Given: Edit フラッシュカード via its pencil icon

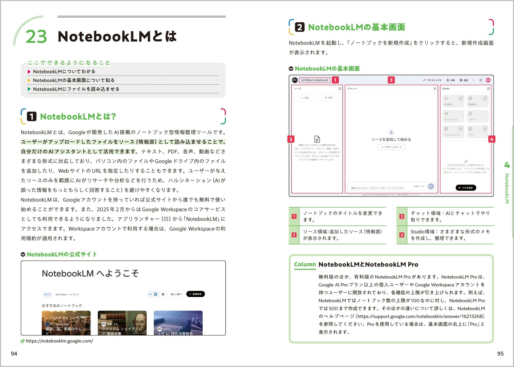Looking at the screenshot, I should pyautogui.click(x=461, y=129).
